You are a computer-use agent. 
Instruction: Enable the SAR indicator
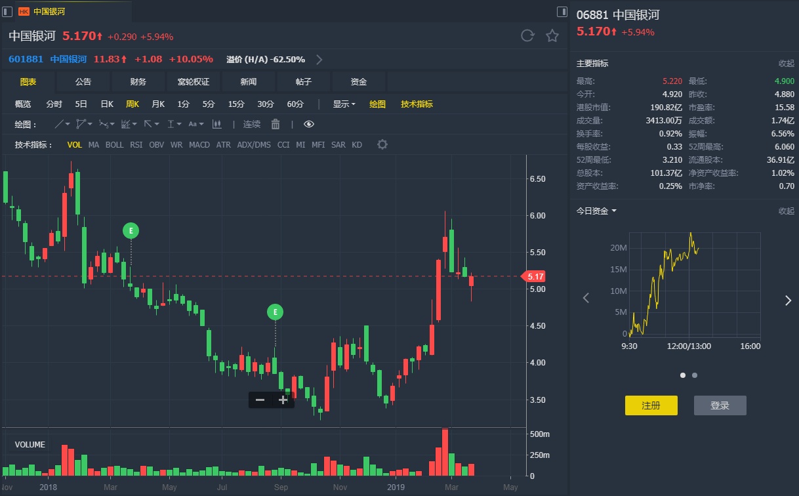click(x=338, y=145)
